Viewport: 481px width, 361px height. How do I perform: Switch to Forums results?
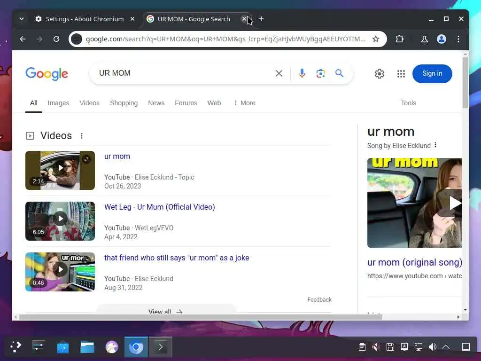186,103
